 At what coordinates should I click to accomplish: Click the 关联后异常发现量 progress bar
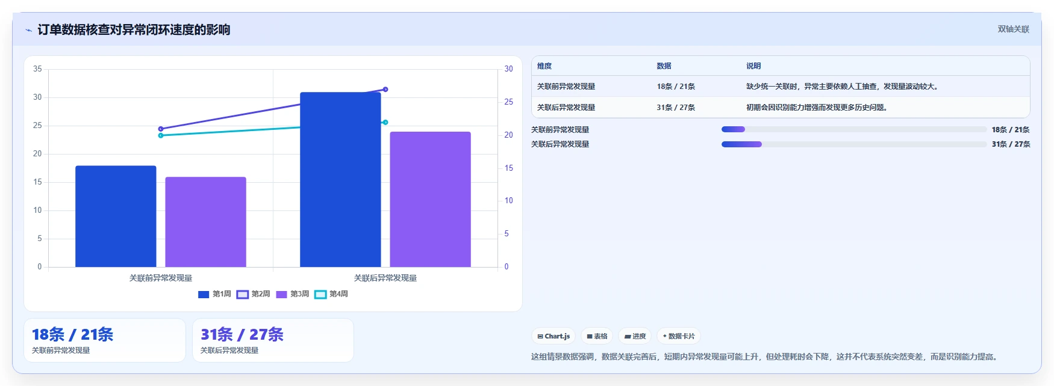(x=854, y=144)
